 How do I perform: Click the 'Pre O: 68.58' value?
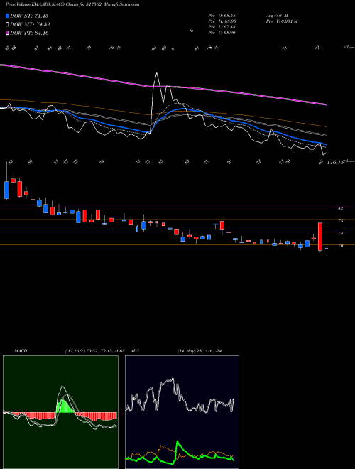[222, 16]
